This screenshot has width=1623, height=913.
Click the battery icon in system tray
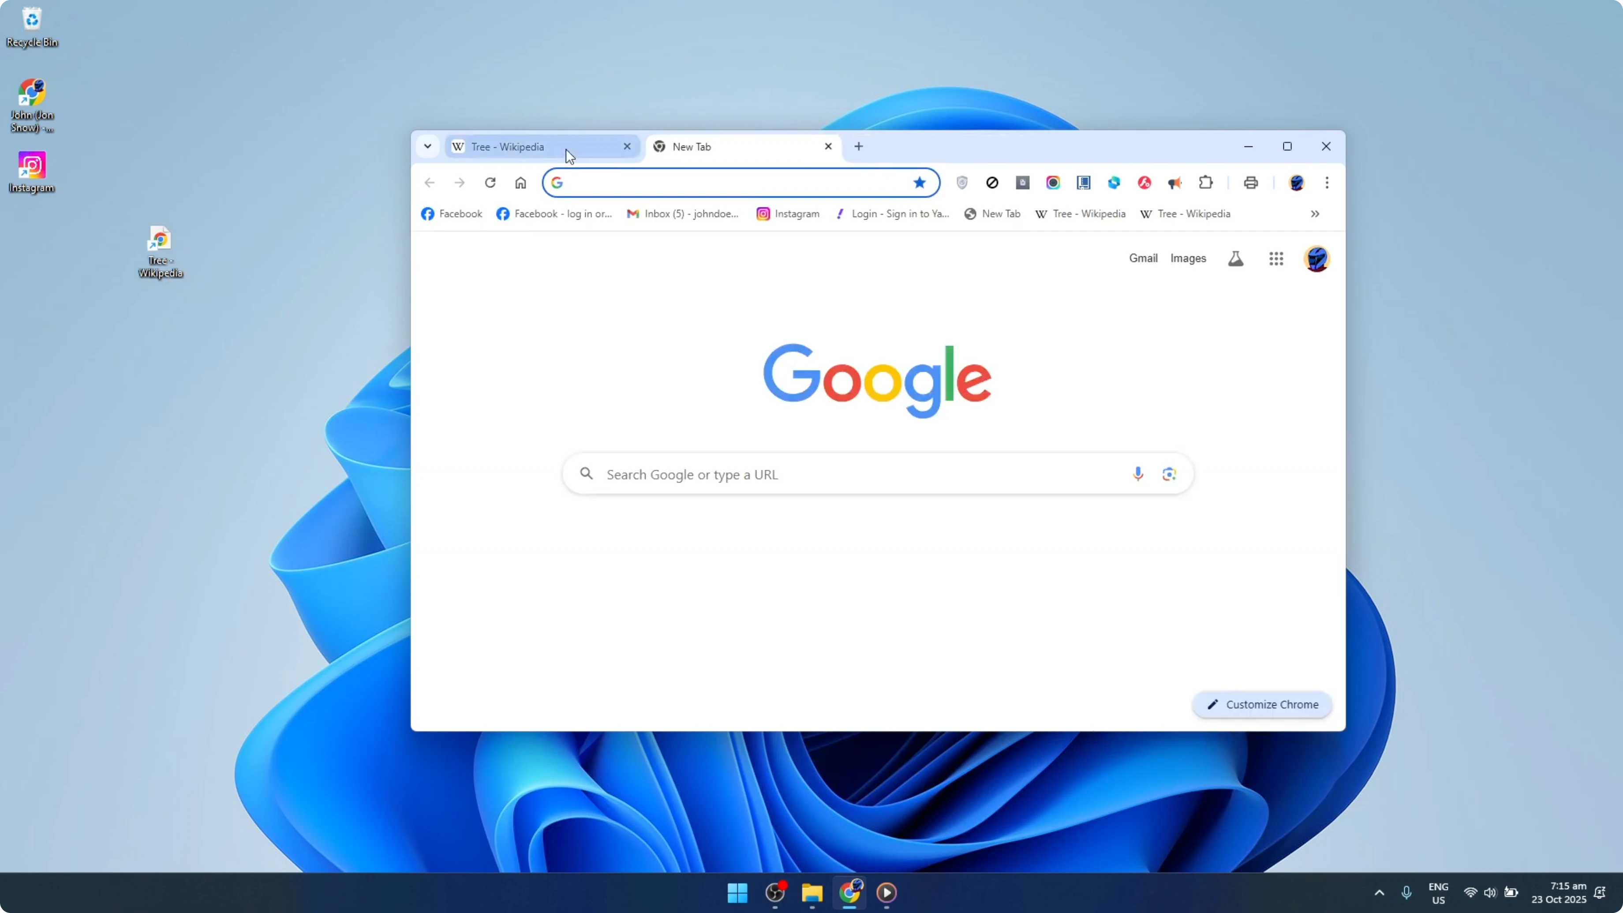1511,893
